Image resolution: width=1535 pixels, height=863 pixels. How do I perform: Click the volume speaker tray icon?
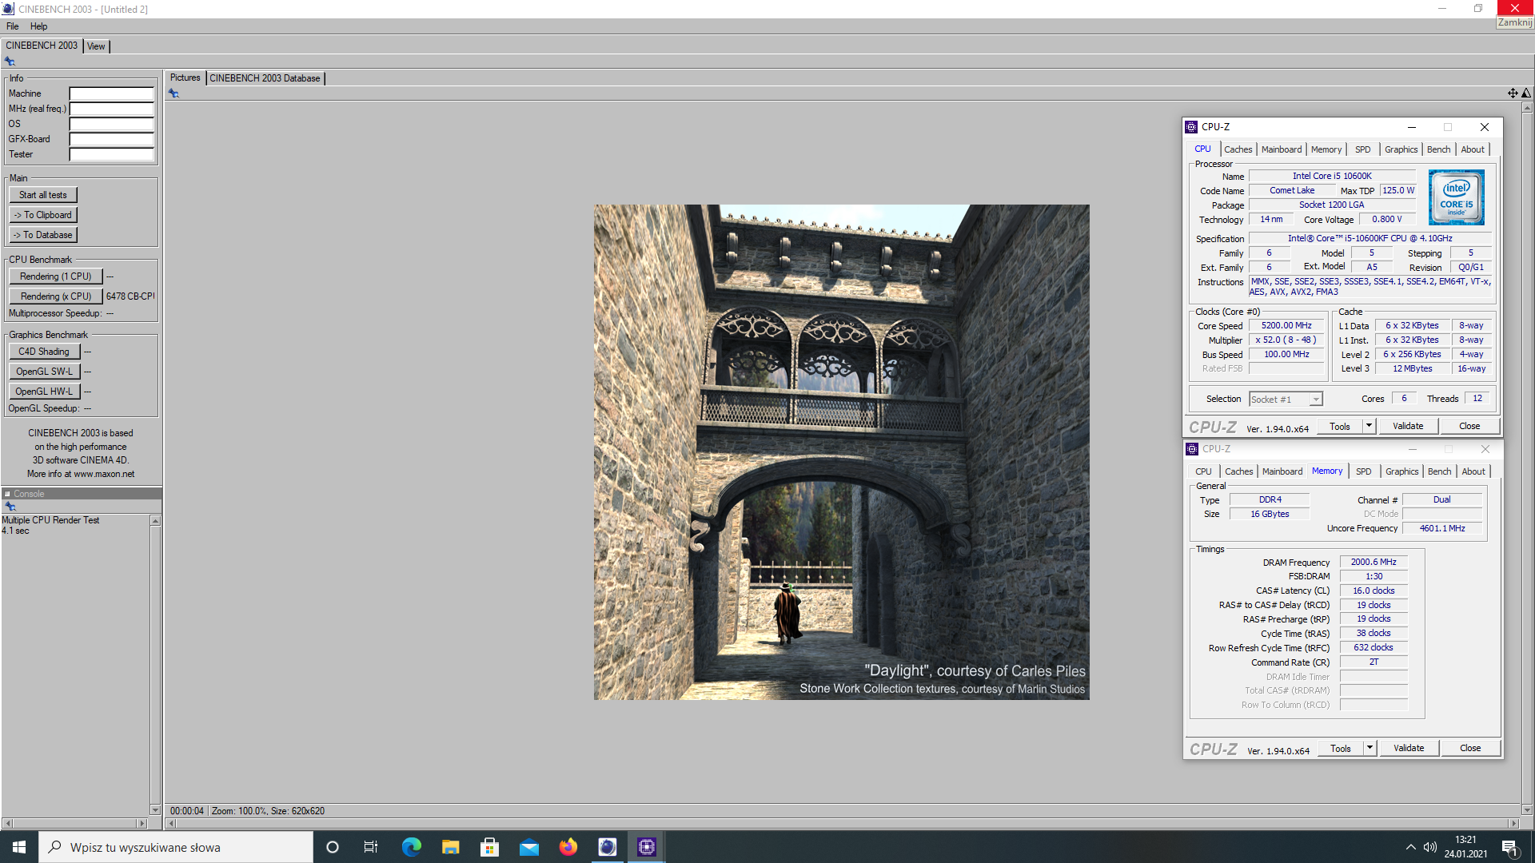click(x=1430, y=847)
